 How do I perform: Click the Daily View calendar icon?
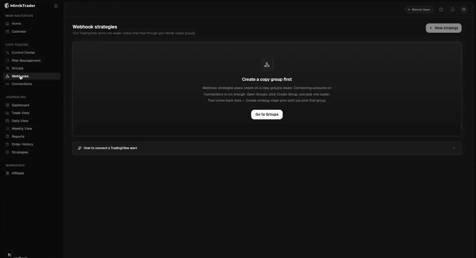click(x=7, y=121)
